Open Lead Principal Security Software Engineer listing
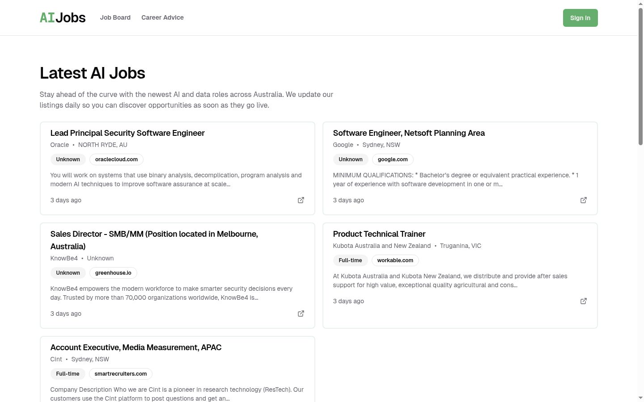 (127, 133)
